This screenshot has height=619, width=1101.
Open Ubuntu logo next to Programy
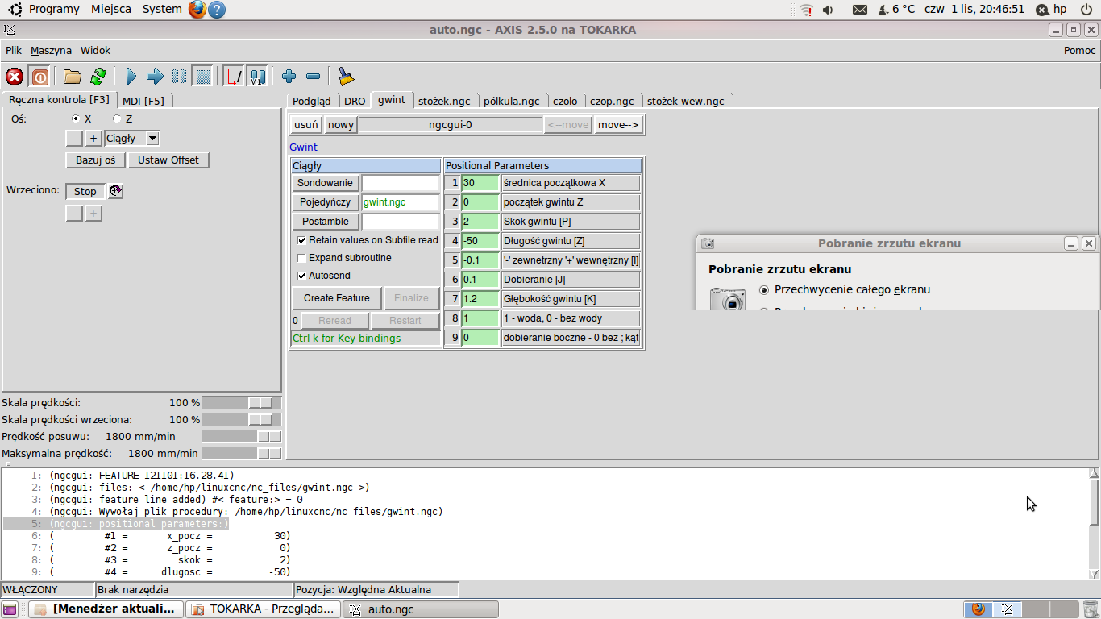[15, 9]
